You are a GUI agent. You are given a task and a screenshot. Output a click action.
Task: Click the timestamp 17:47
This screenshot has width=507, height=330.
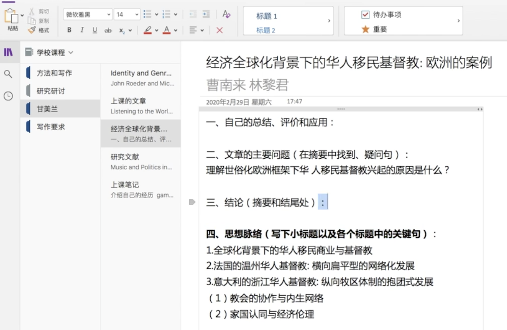(295, 101)
